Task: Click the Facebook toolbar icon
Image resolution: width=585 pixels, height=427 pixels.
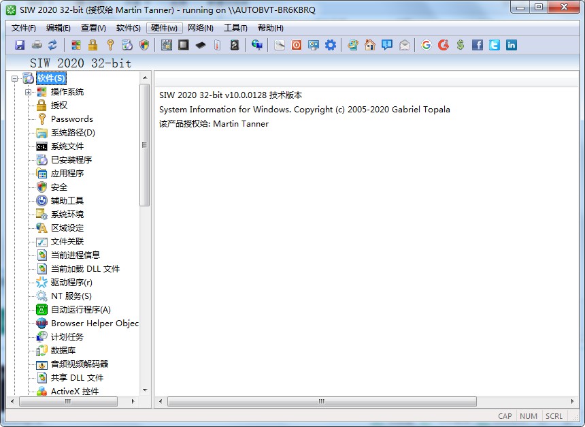Action: coord(477,45)
